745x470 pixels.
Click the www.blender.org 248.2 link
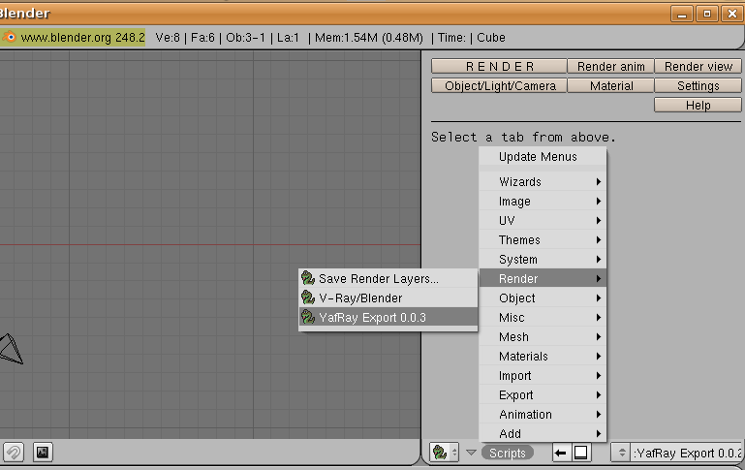(82, 37)
